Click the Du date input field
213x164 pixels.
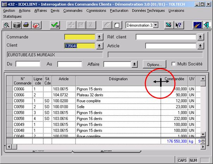point(28,64)
